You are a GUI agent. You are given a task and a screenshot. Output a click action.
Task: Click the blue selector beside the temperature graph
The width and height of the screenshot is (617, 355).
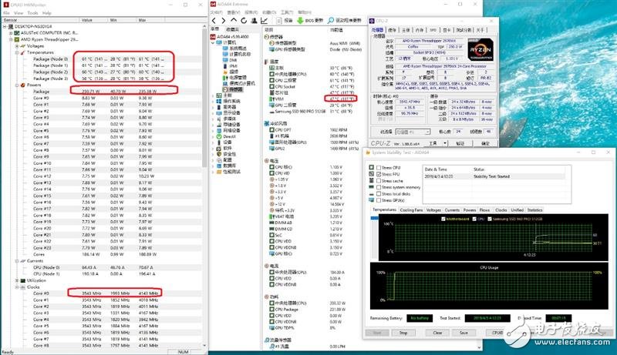tap(374, 218)
